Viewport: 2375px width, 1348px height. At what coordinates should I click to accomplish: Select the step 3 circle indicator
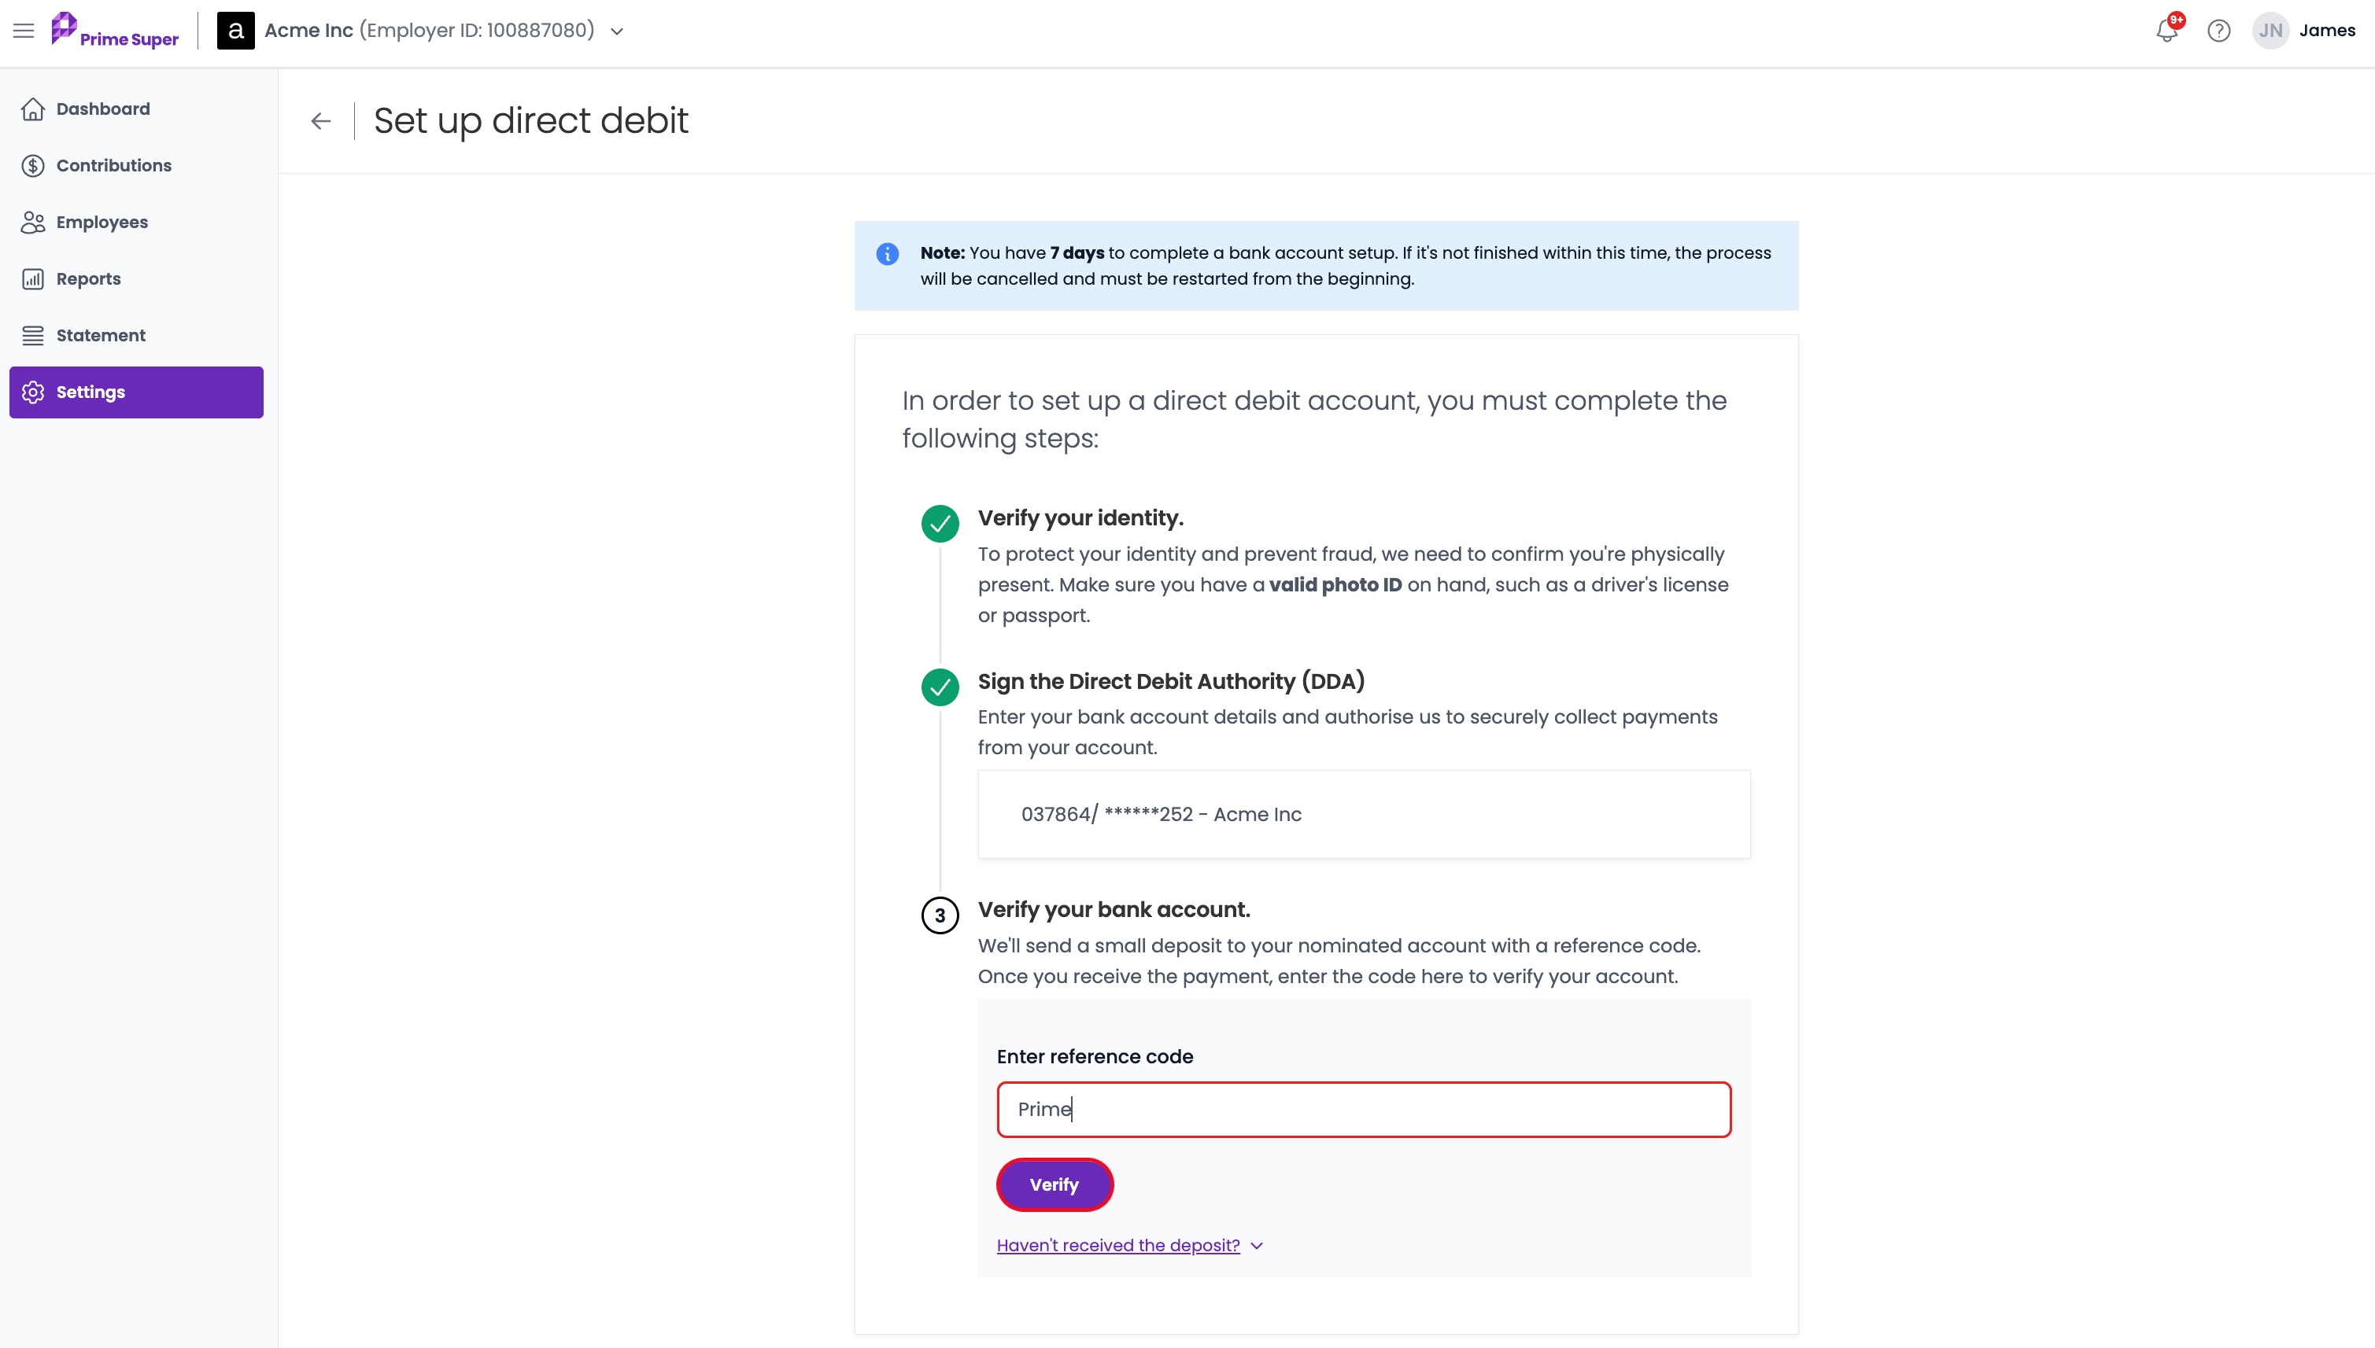click(x=940, y=915)
